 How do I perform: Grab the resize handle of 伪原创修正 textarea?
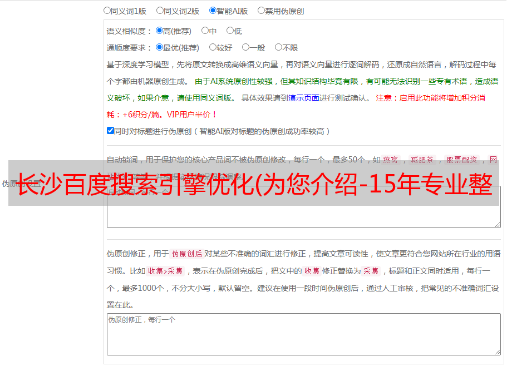point(498,352)
